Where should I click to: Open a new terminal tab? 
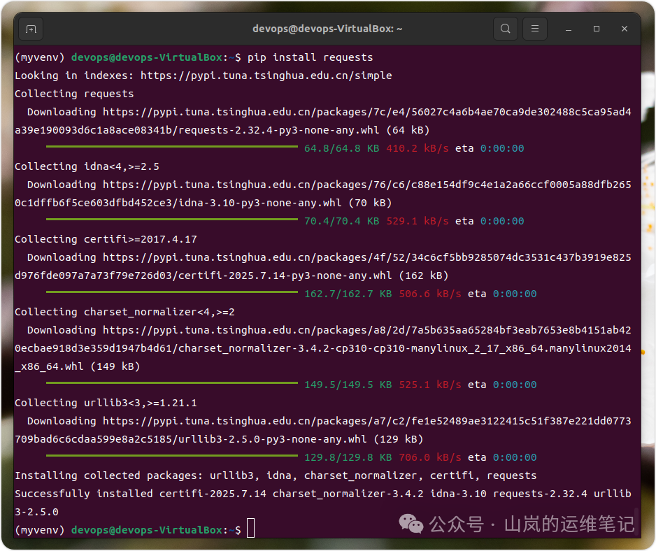(31, 29)
